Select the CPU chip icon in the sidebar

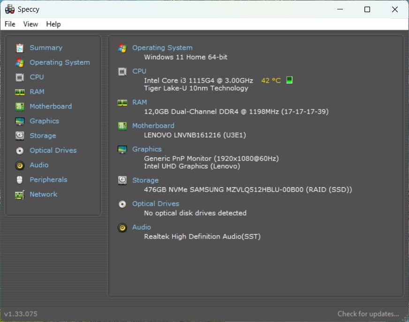pyautogui.click(x=19, y=77)
